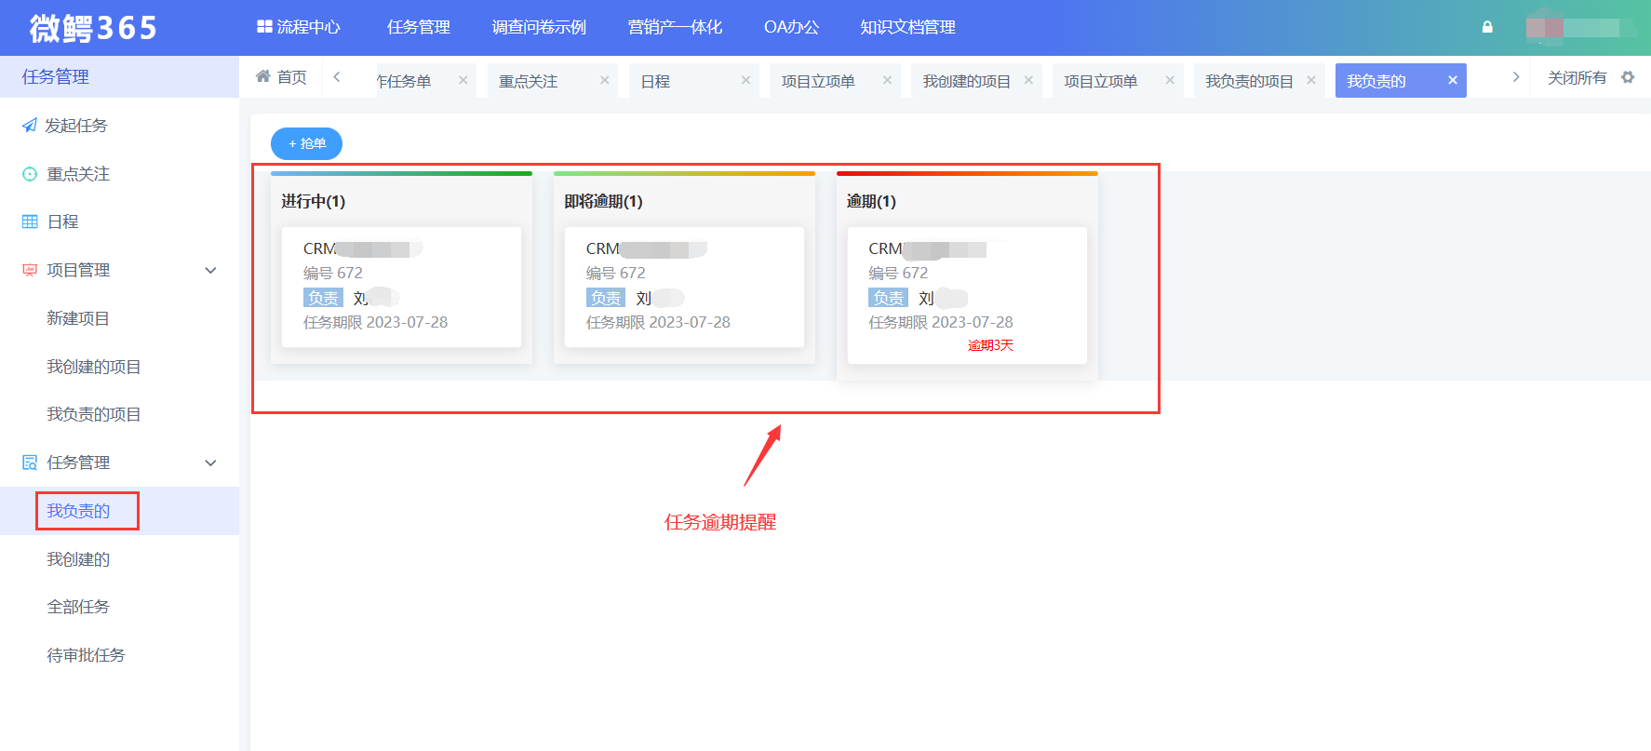The height and width of the screenshot is (751, 1651).
Task: Click the 发起任务 paper plane icon
Action: pyautogui.click(x=30, y=126)
